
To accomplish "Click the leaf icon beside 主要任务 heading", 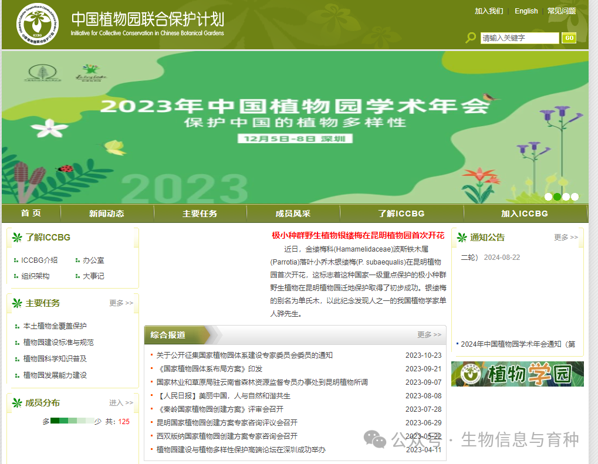I will click(x=18, y=303).
